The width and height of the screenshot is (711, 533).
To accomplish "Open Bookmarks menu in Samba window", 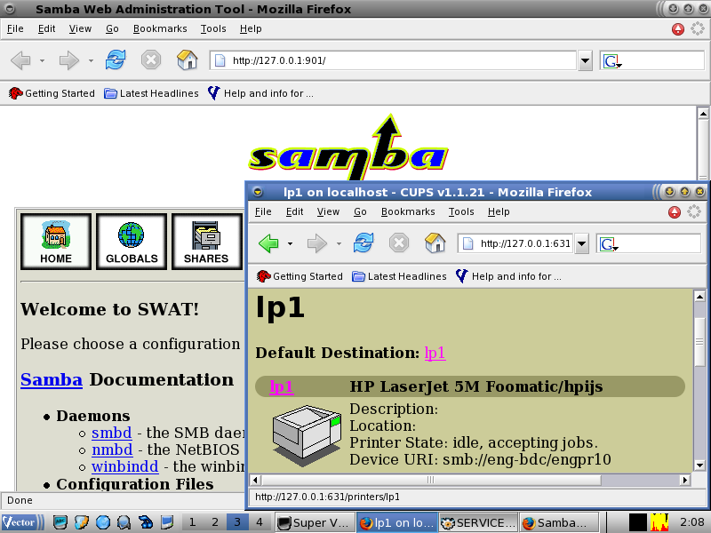I will tap(160, 28).
